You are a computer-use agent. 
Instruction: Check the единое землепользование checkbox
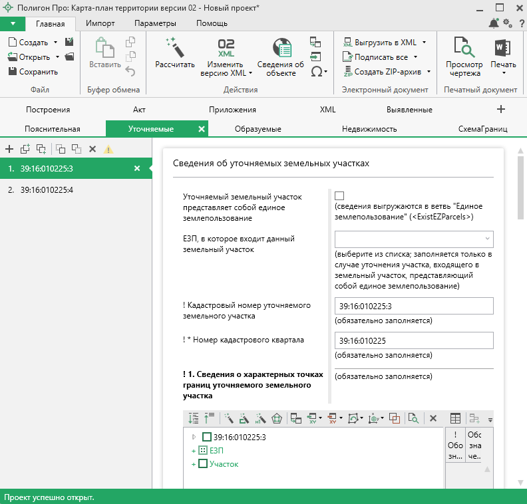340,195
